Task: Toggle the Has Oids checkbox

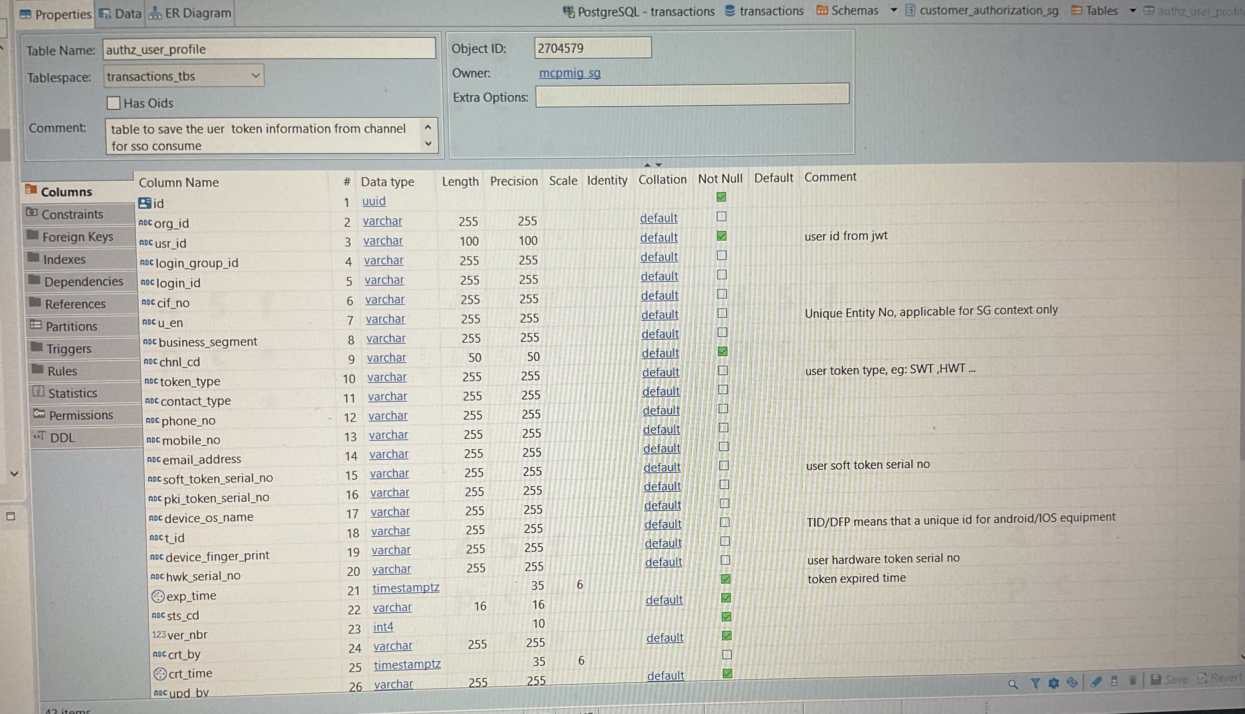Action: click(x=113, y=103)
